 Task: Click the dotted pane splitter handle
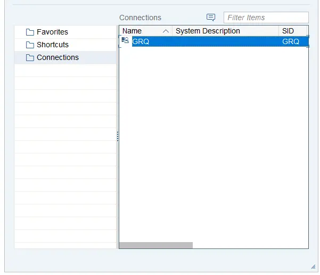(118, 136)
